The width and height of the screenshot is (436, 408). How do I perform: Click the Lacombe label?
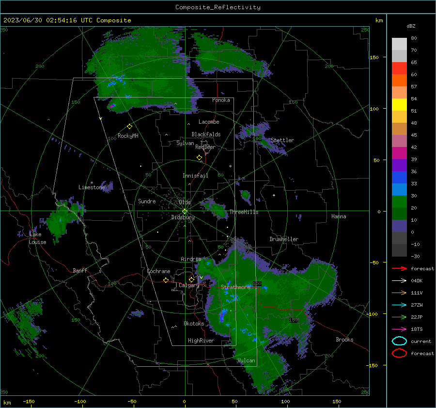click(209, 122)
